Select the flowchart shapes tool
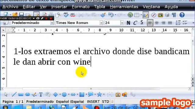195x109 pixels. (x=82, y=94)
